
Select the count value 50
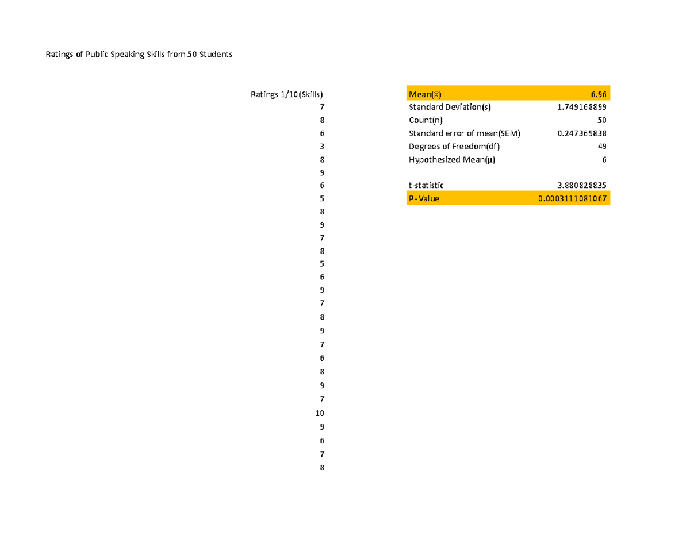click(601, 120)
